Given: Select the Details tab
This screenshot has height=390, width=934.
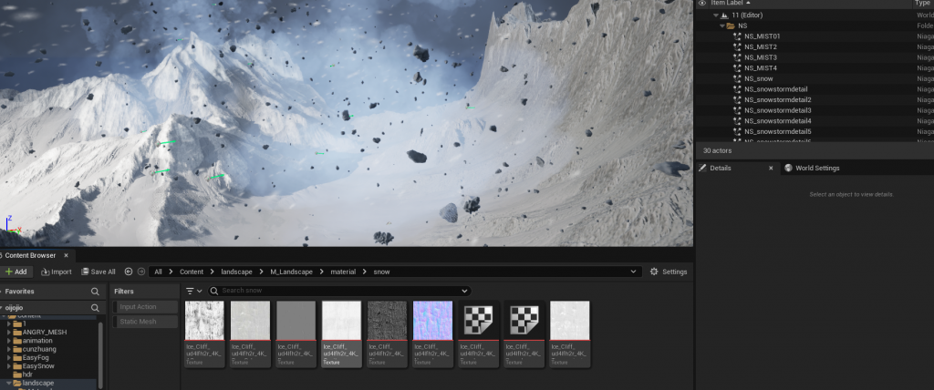Looking at the screenshot, I should pyautogui.click(x=721, y=168).
